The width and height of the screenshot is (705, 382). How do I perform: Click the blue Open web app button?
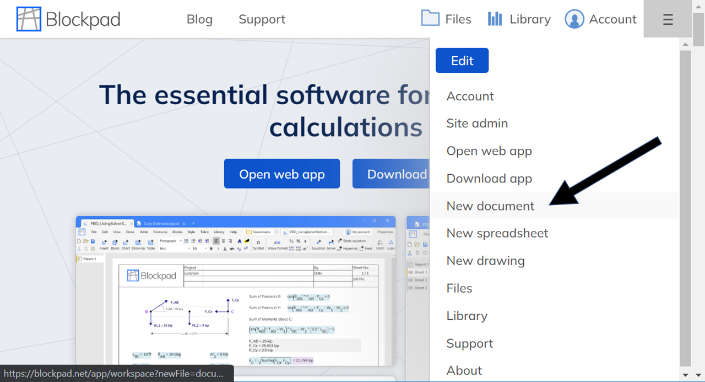[x=282, y=174]
